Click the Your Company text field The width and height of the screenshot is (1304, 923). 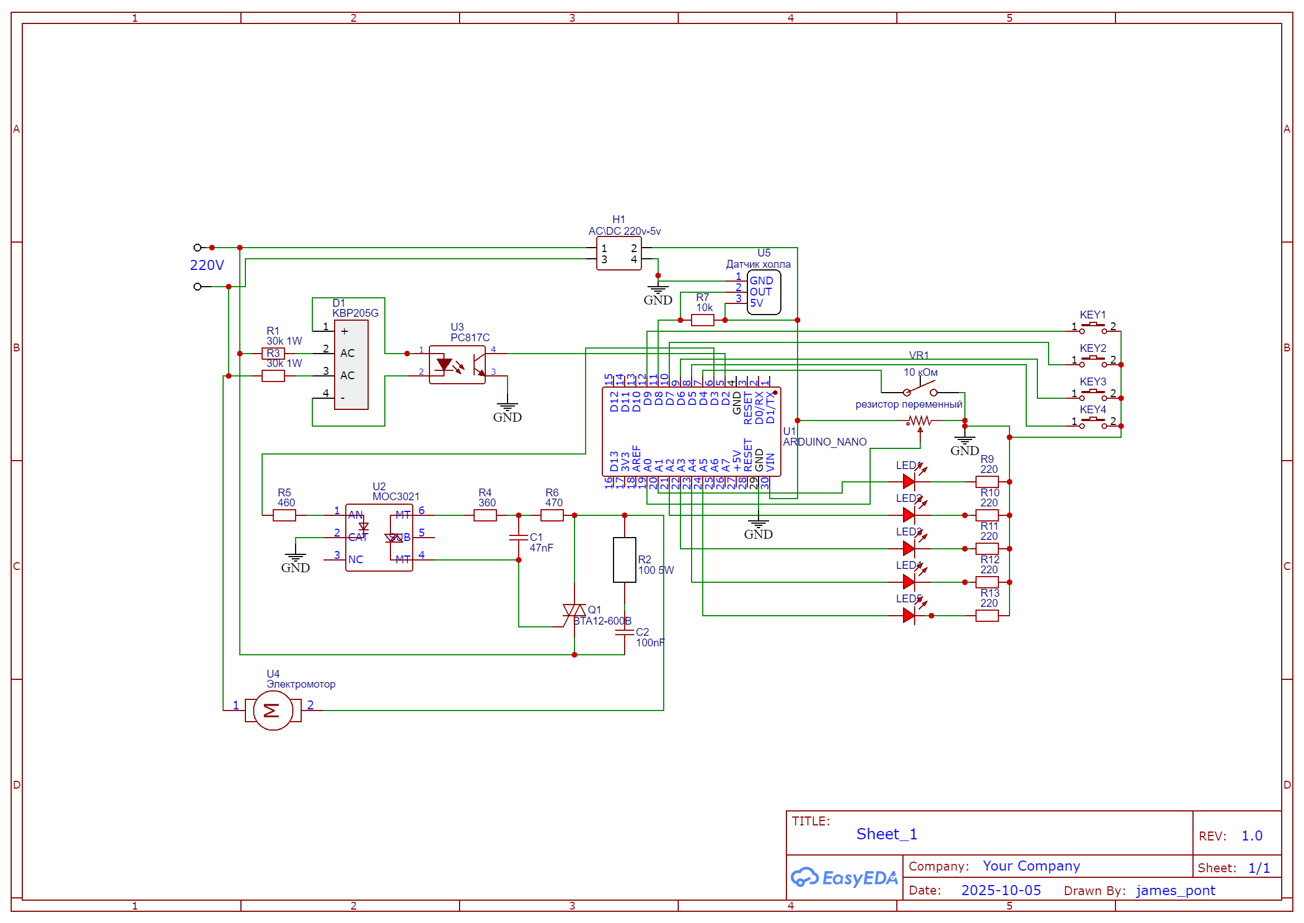[1031, 866]
